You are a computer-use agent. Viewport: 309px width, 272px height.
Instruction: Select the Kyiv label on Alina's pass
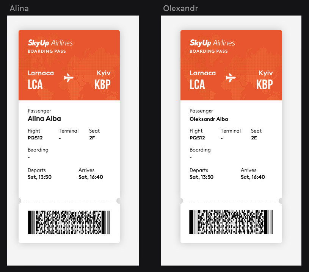[104, 73]
